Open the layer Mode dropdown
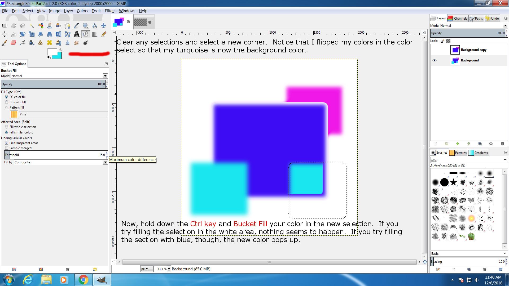 (x=505, y=26)
